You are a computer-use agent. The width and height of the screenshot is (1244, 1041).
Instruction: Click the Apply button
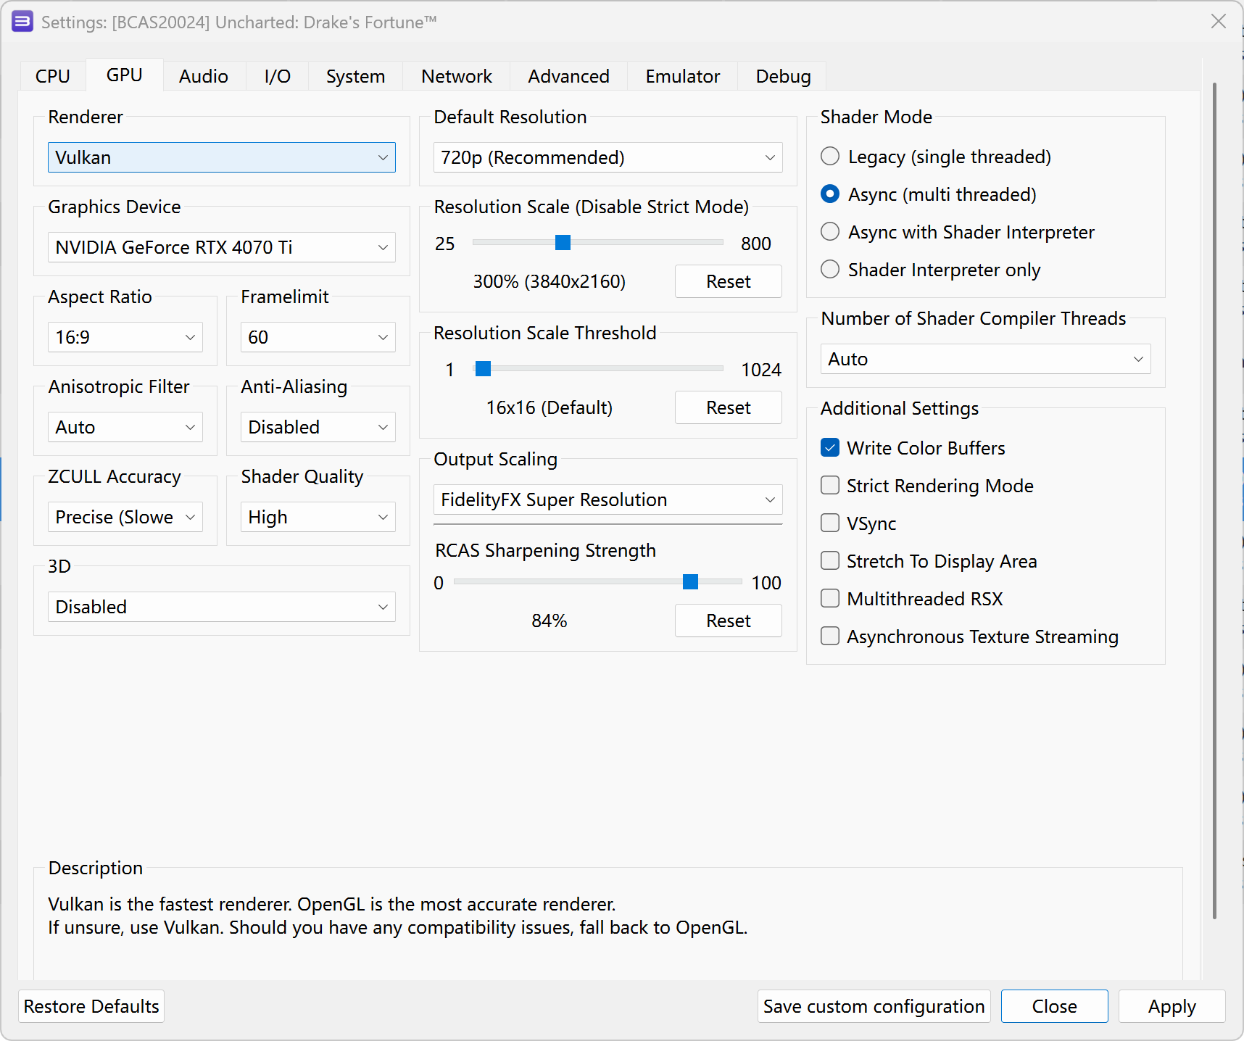tap(1172, 1006)
